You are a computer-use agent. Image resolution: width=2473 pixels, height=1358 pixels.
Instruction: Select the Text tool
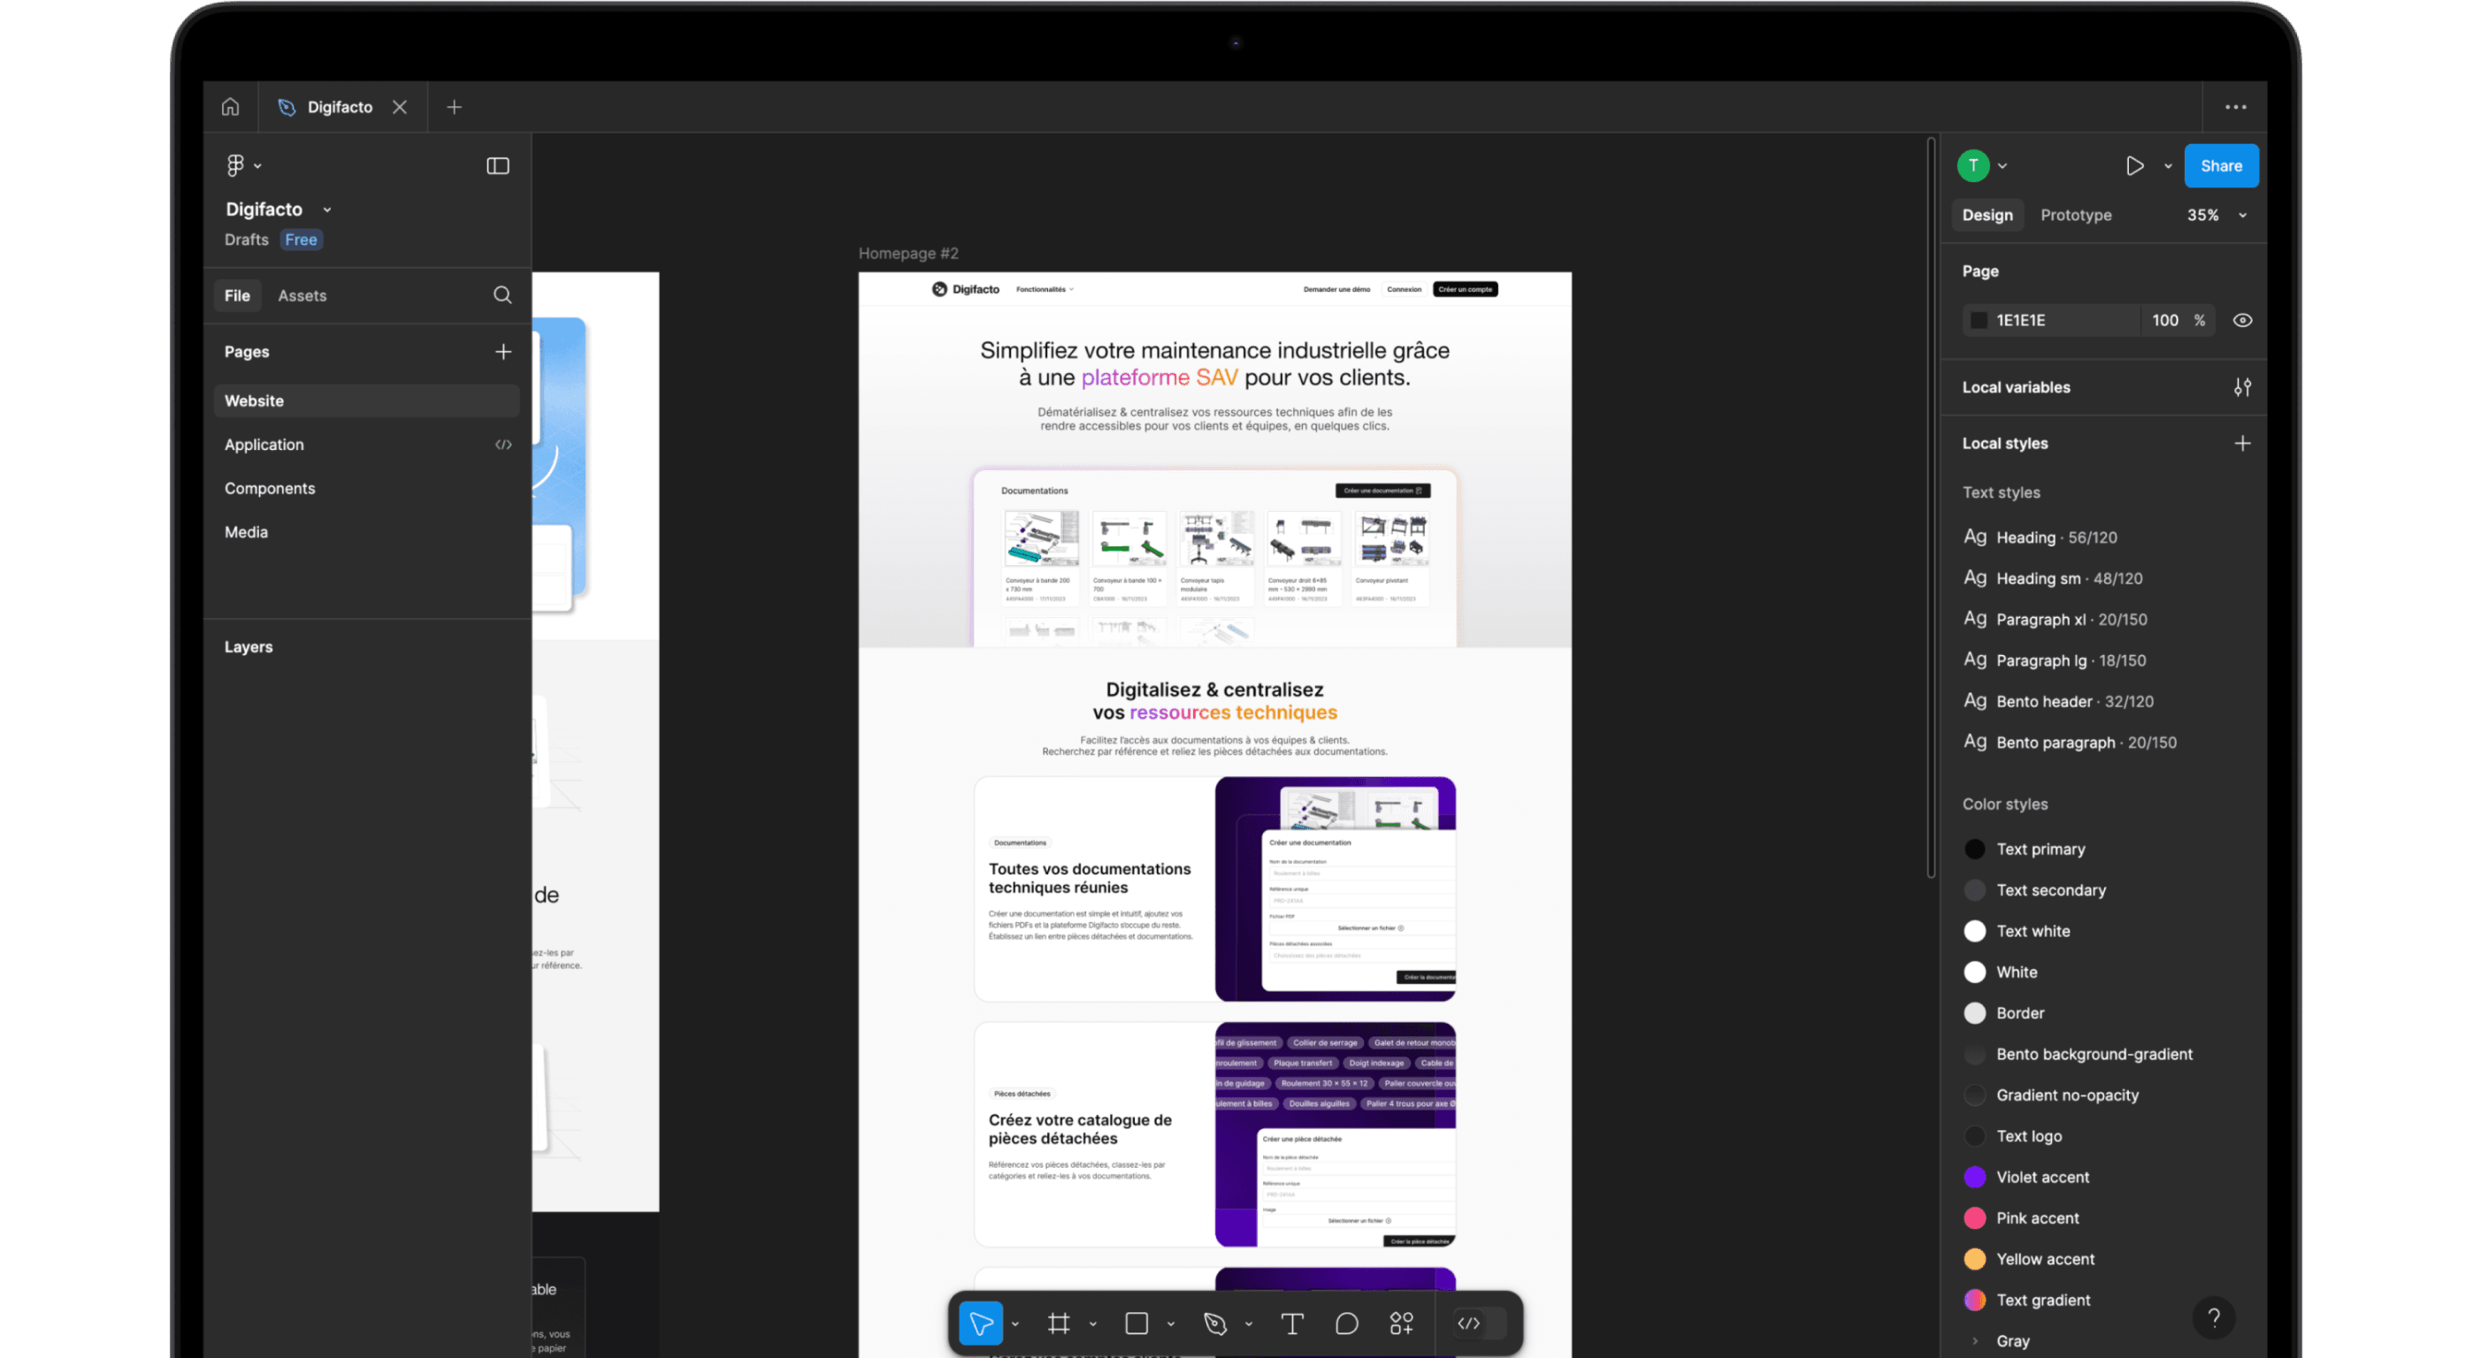pyautogui.click(x=1291, y=1324)
